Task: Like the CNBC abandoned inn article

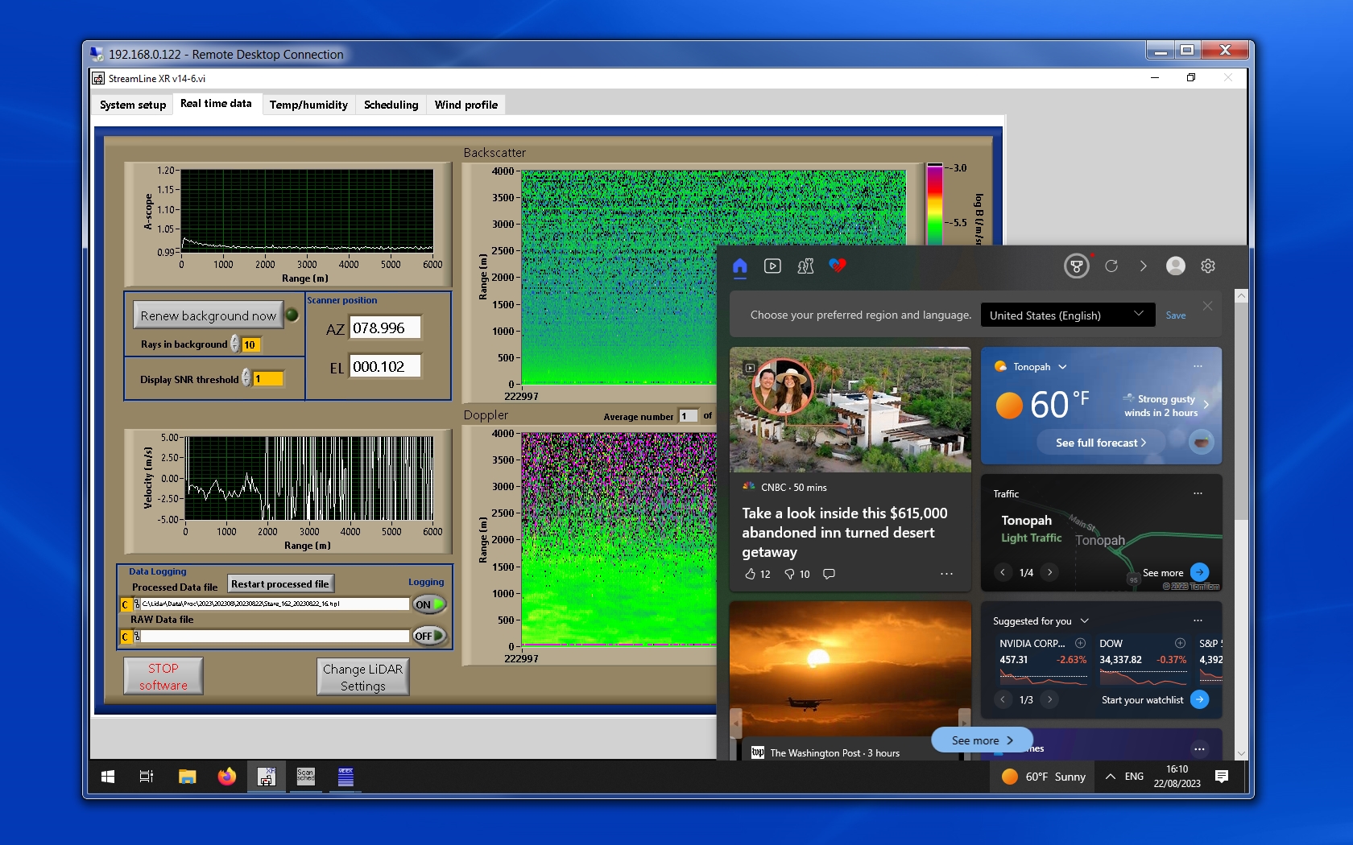Action: [751, 574]
